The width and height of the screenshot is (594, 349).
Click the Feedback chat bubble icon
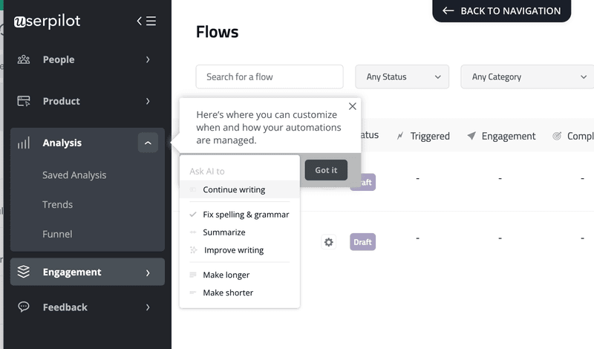pyautogui.click(x=24, y=307)
